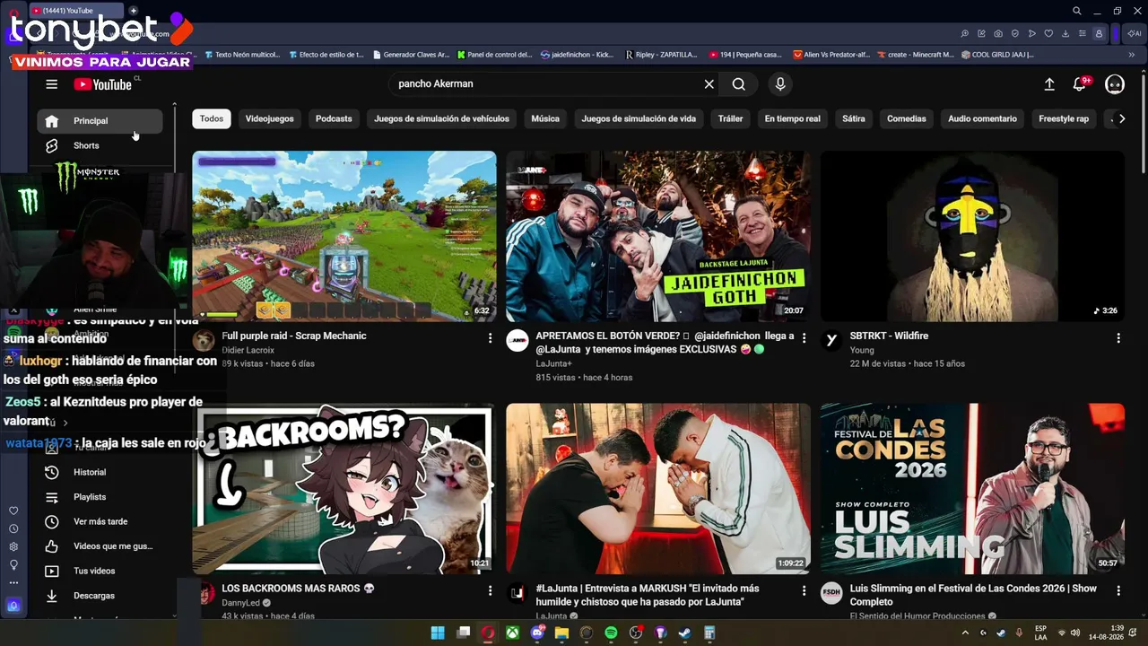Go to Principal in the sidebar
This screenshot has height=646, width=1148.
pos(100,121)
